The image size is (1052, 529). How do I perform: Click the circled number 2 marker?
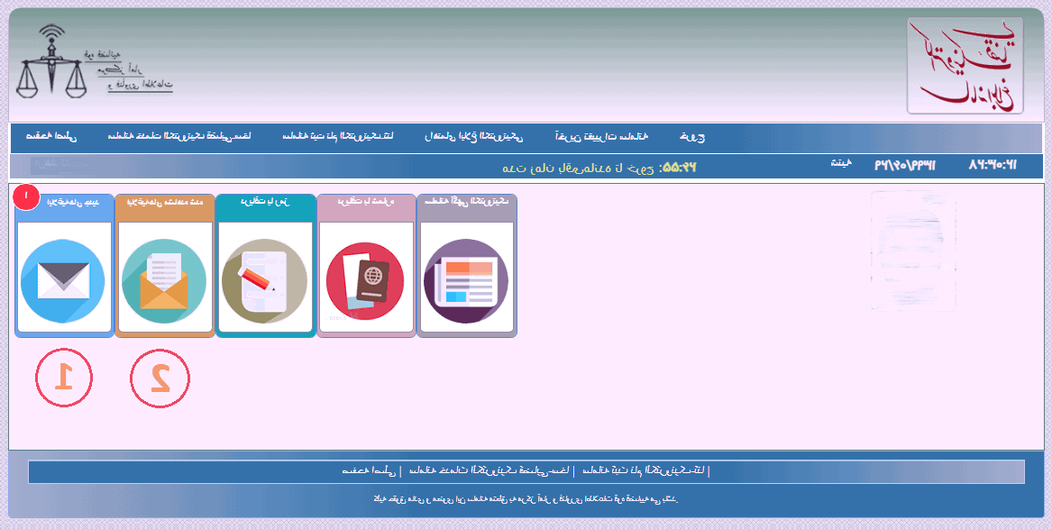pyautogui.click(x=160, y=377)
